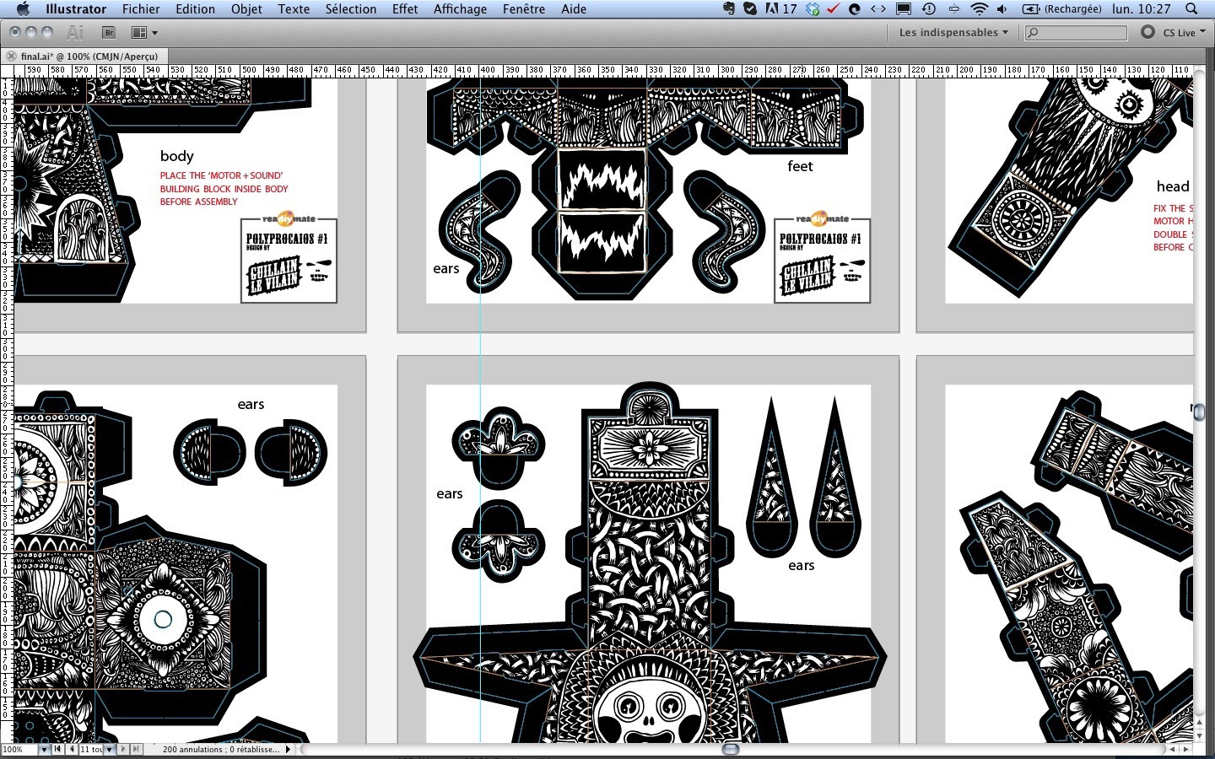Click the Evernote elephant menu bar icon
1215x759 pixels.
tap(731, 8)
